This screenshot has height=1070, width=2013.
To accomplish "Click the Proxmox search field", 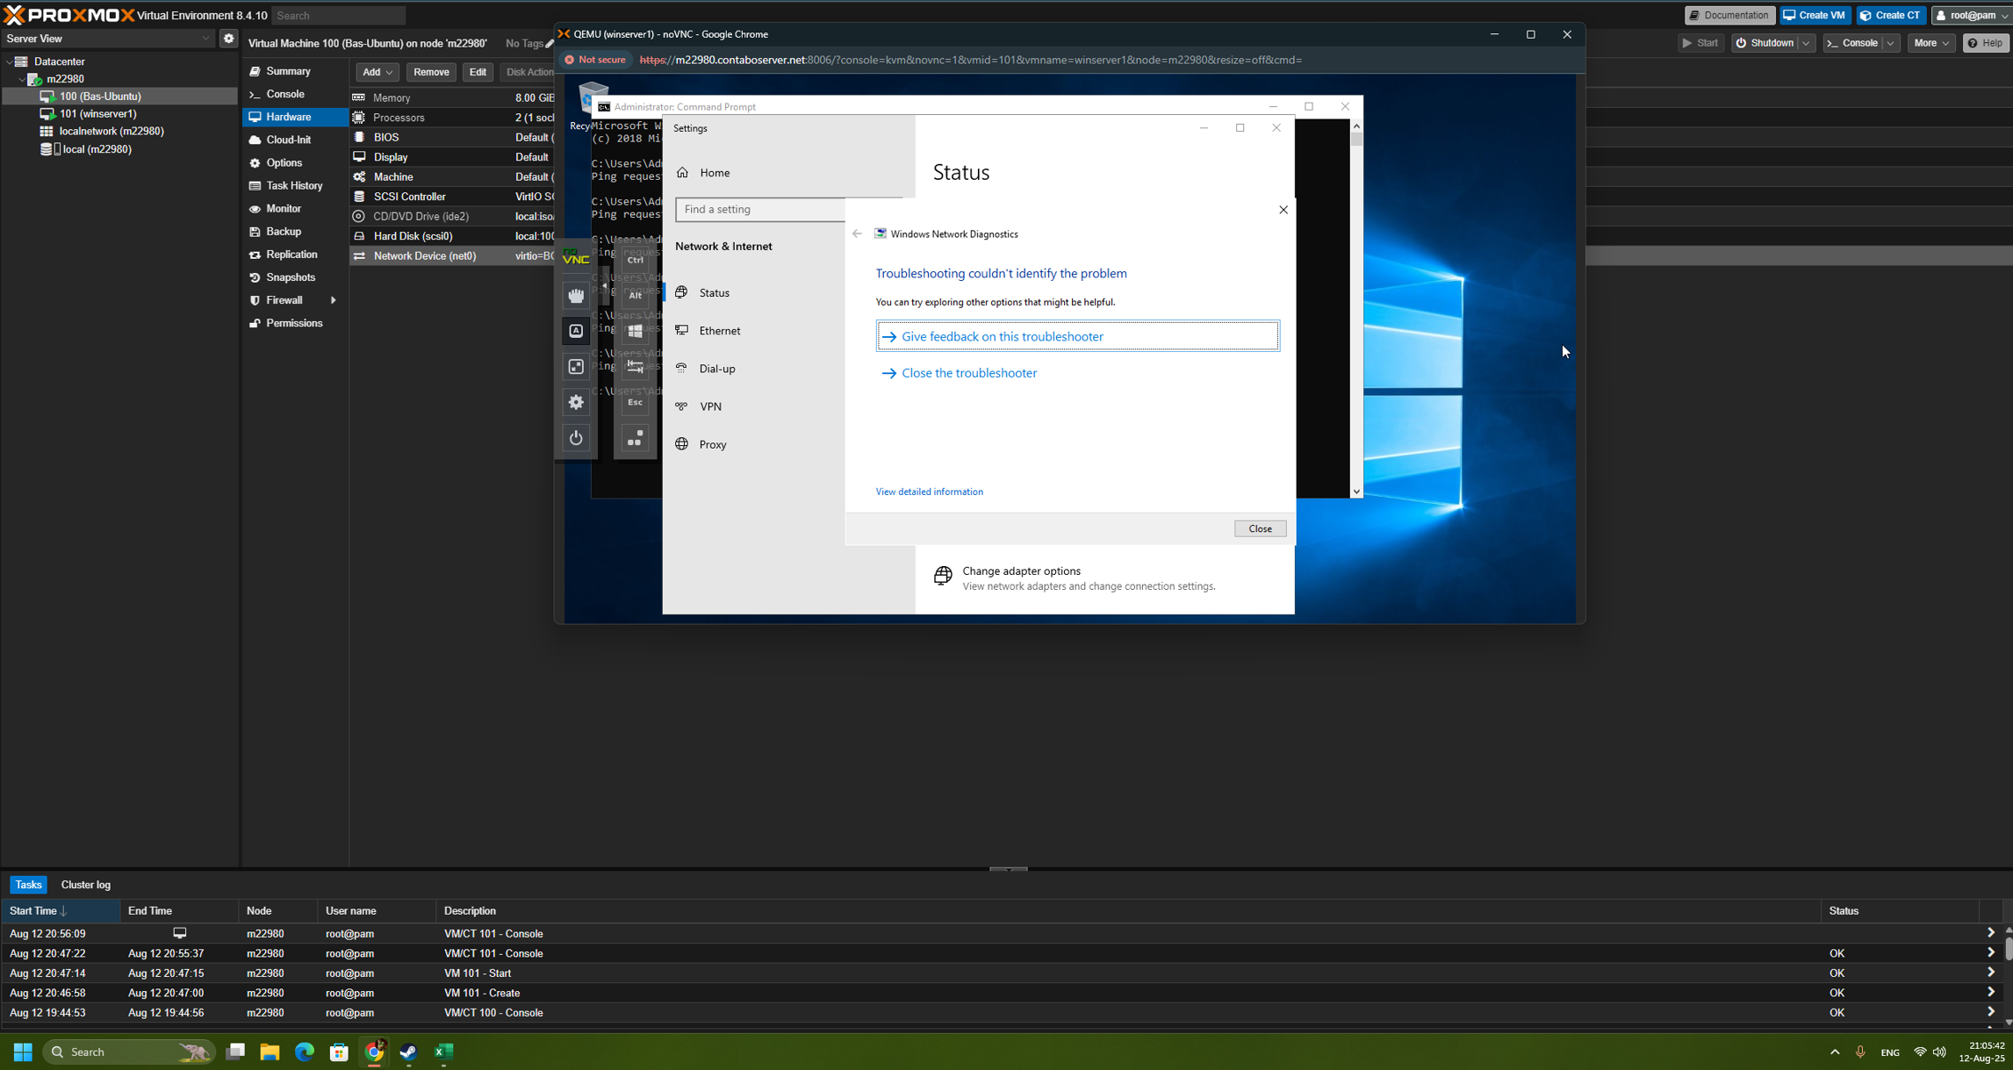I will [x=339, y=16].
